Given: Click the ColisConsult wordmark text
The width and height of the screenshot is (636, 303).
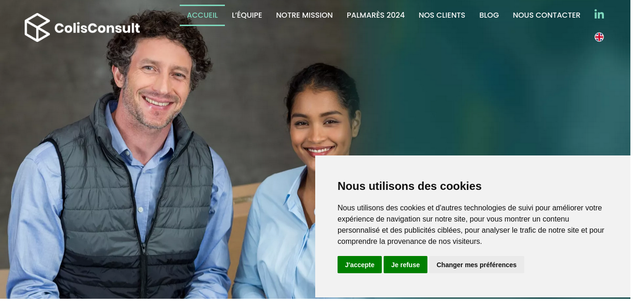Looking at the screenshot, I should 97,28.
